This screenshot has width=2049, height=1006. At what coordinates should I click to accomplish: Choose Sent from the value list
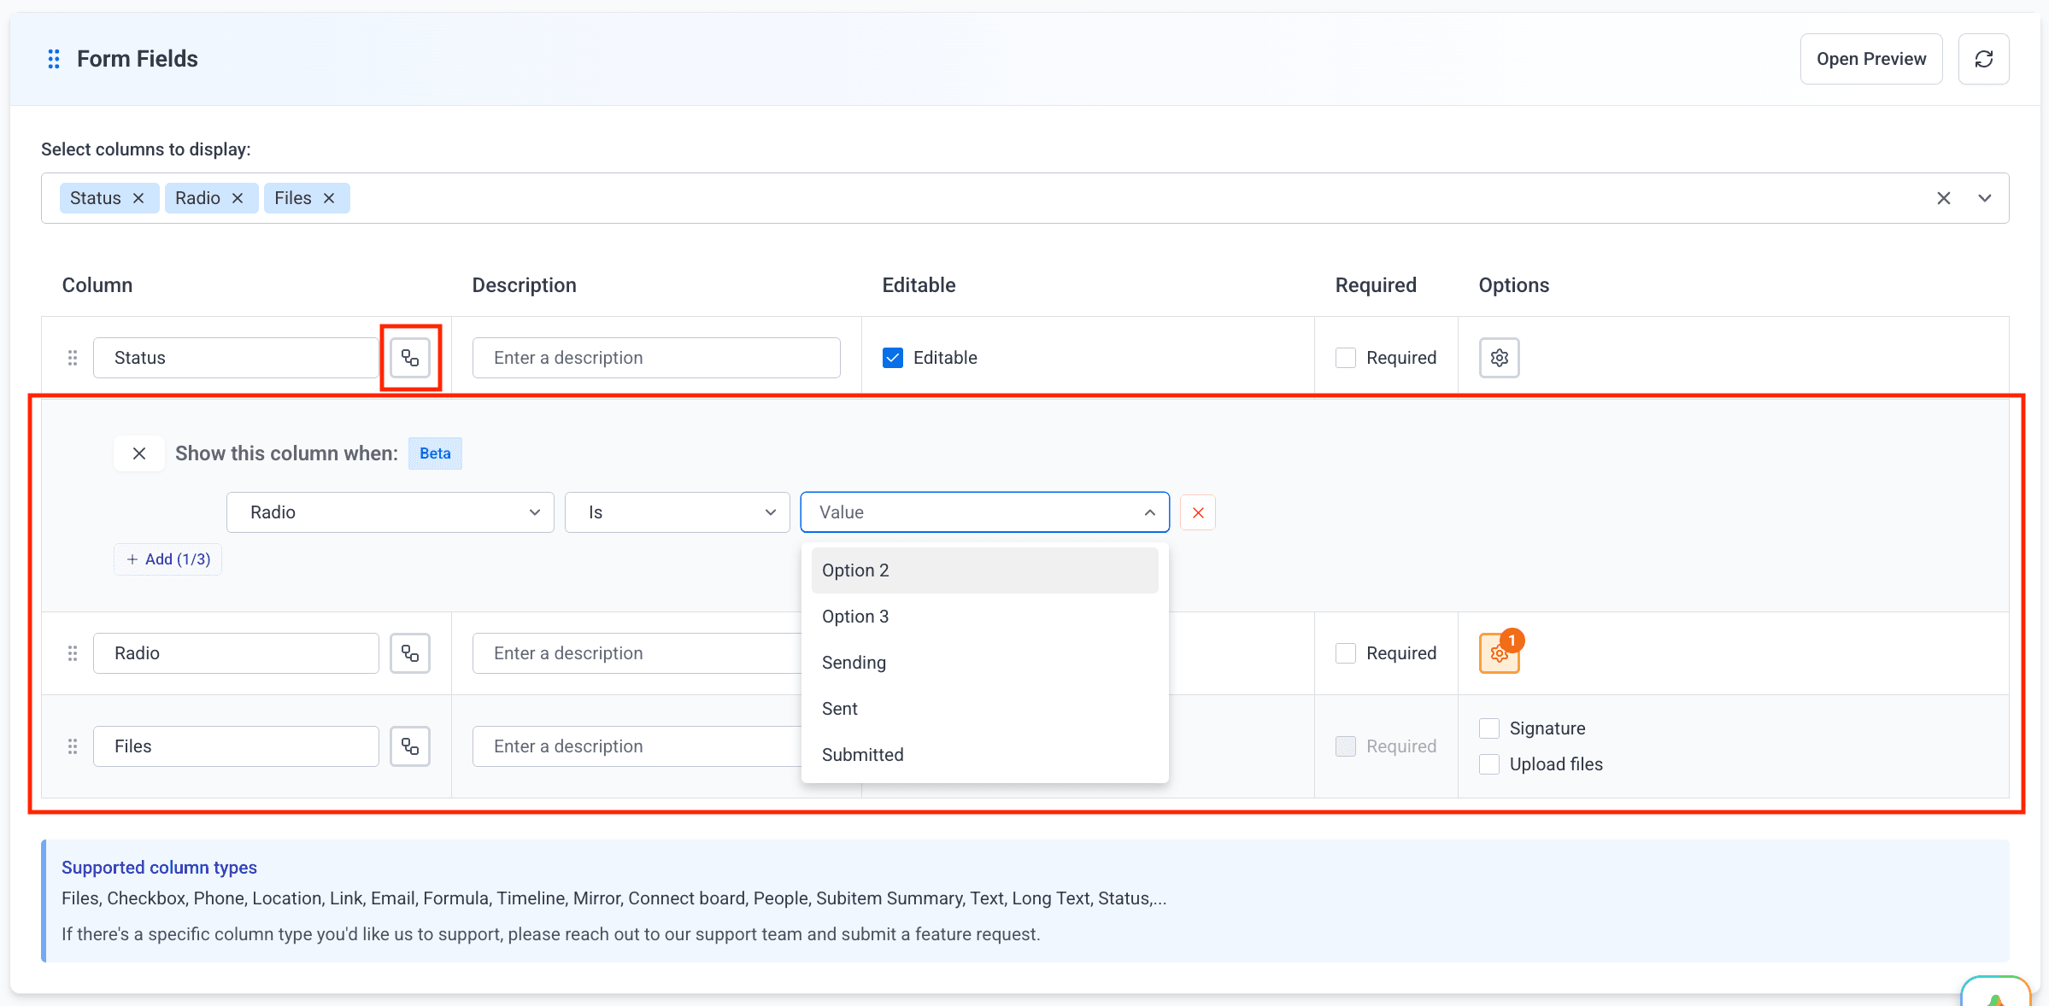tap(985, 709)
